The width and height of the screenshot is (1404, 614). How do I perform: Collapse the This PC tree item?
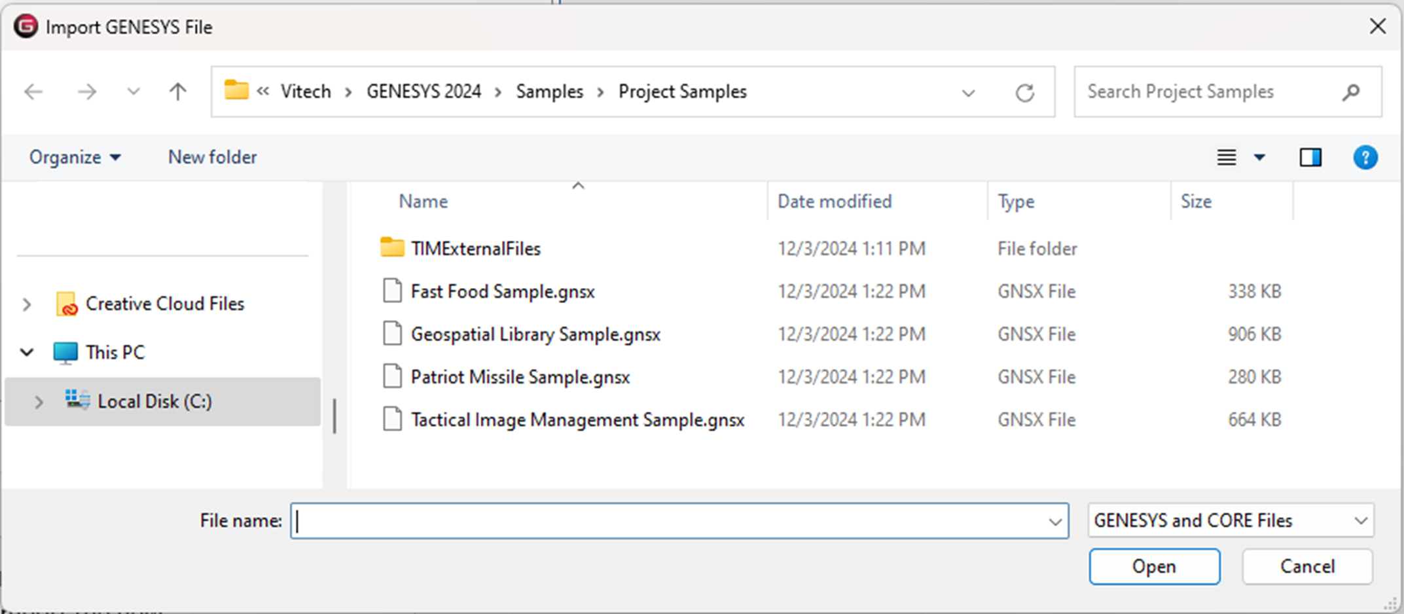26,352
